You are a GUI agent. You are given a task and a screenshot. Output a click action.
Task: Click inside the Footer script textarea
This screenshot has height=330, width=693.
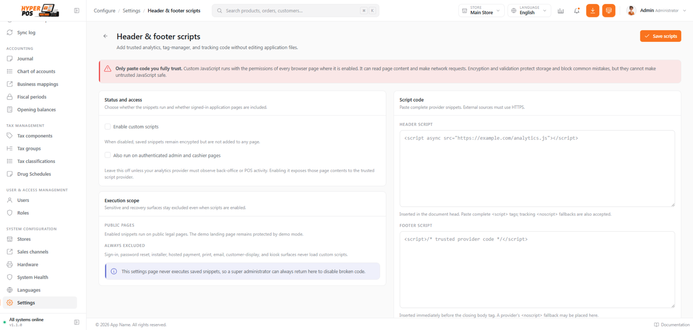(x=537, y=270)
